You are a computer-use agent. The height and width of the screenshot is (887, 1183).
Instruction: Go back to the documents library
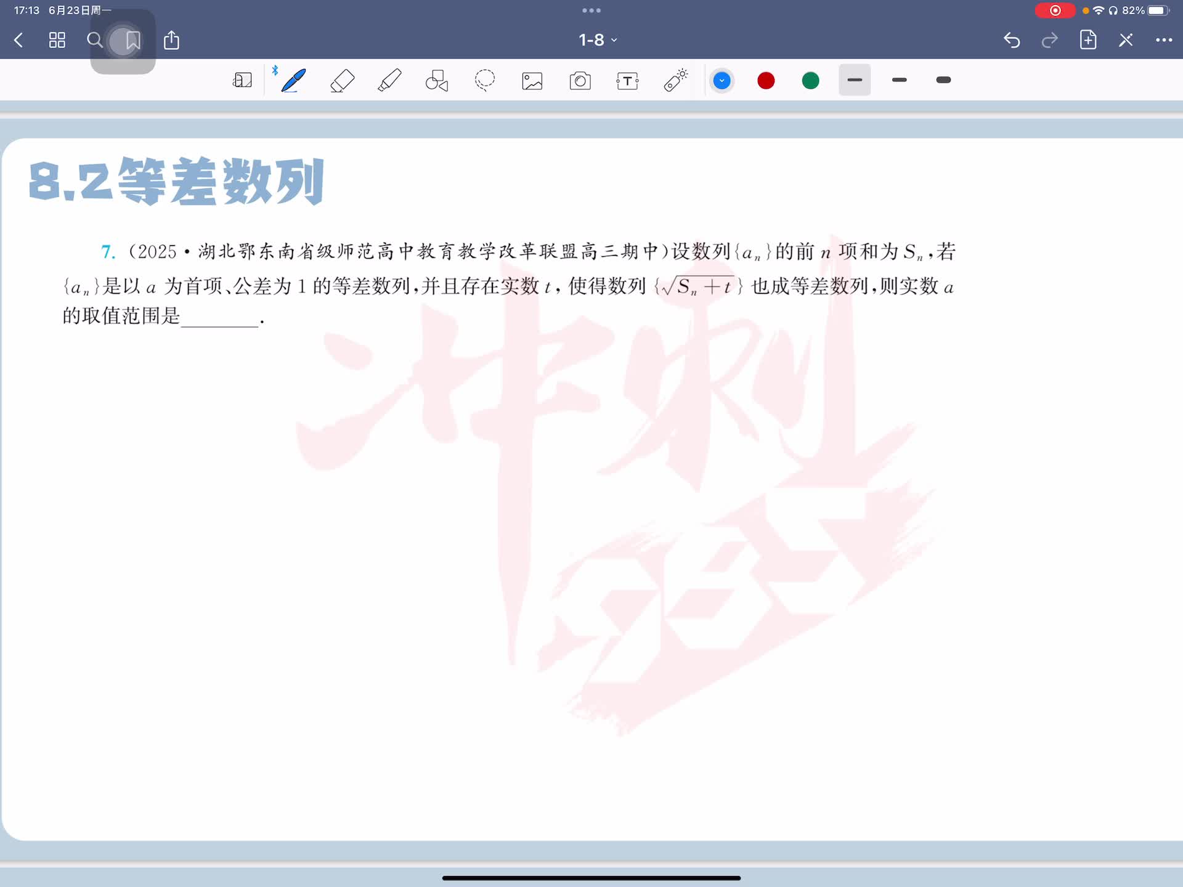18,41
